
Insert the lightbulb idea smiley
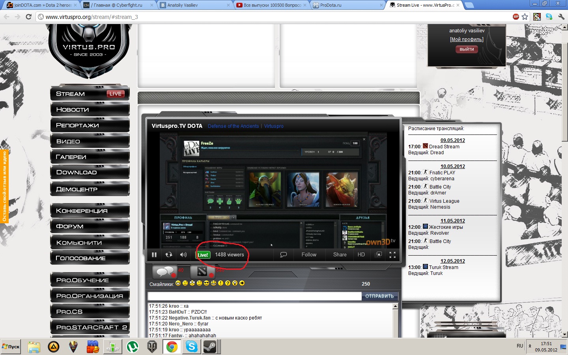[235, 283]
